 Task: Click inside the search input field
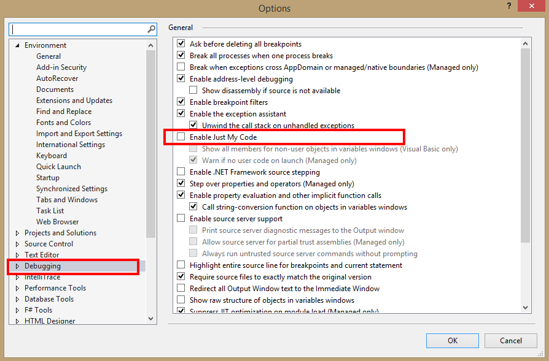[74, 28]
